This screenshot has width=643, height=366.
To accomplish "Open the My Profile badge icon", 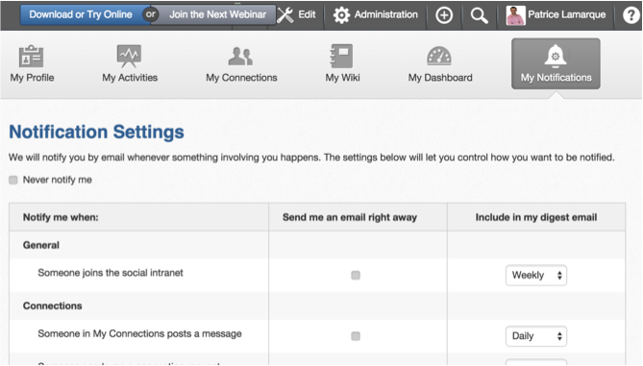I will 31,56.
